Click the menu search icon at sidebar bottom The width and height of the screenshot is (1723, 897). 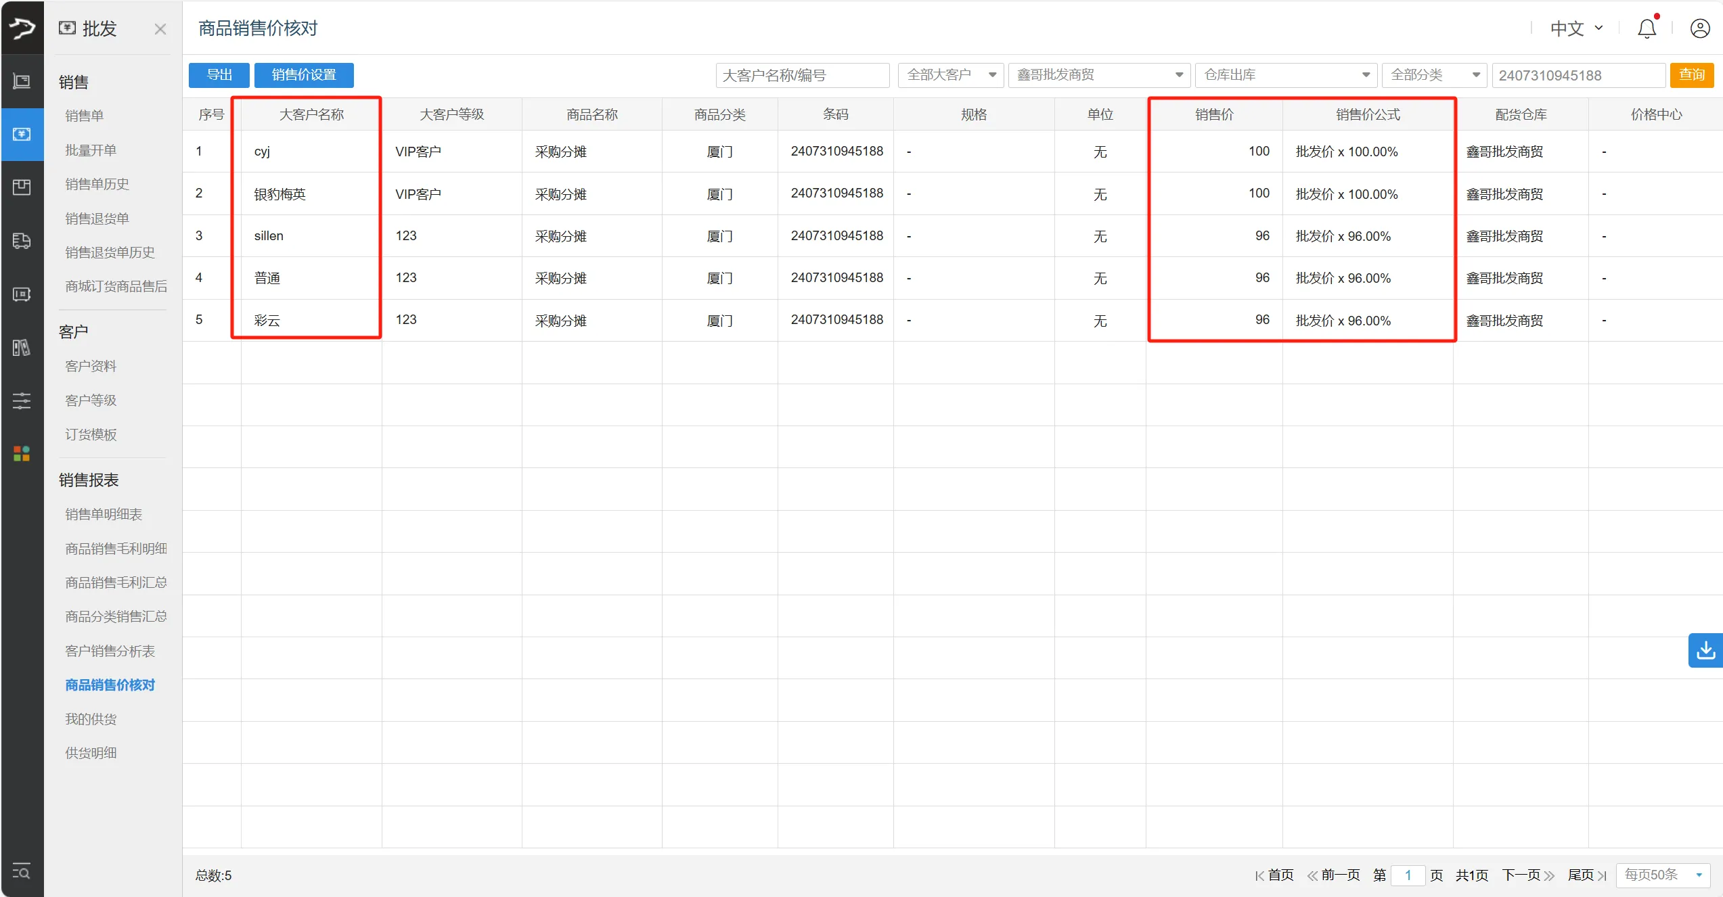22,871
